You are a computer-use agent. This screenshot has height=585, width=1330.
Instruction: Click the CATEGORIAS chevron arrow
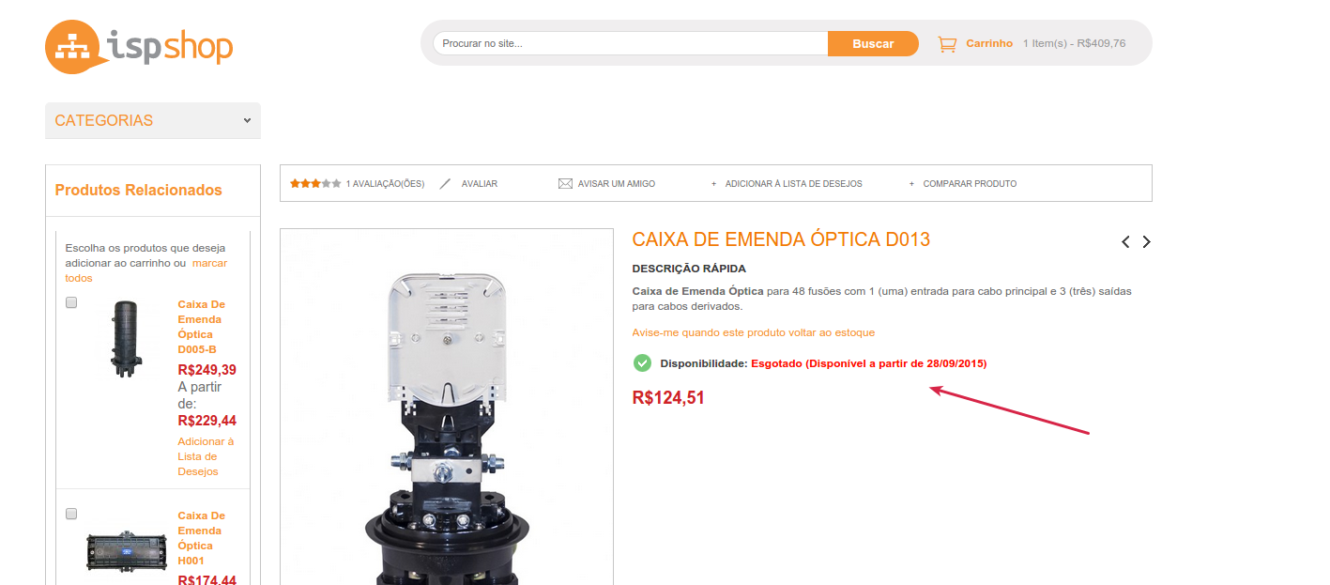tap(247, 120)
